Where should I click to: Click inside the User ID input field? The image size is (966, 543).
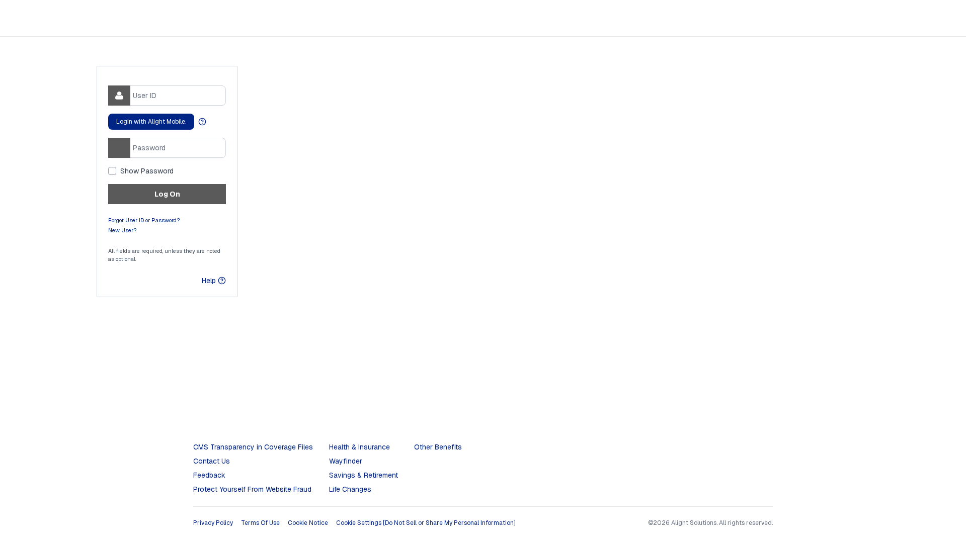176,96
